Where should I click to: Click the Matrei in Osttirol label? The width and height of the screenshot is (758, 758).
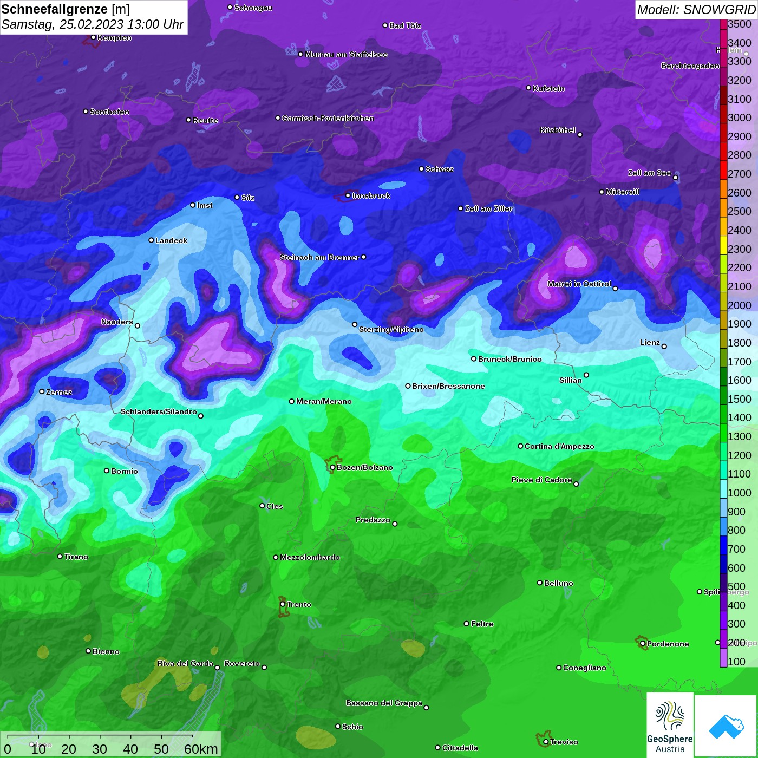[x=579, y=284]
